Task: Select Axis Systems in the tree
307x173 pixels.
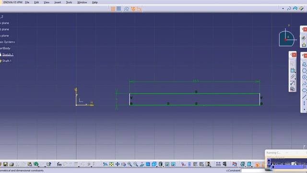Action: coord(8,42)
